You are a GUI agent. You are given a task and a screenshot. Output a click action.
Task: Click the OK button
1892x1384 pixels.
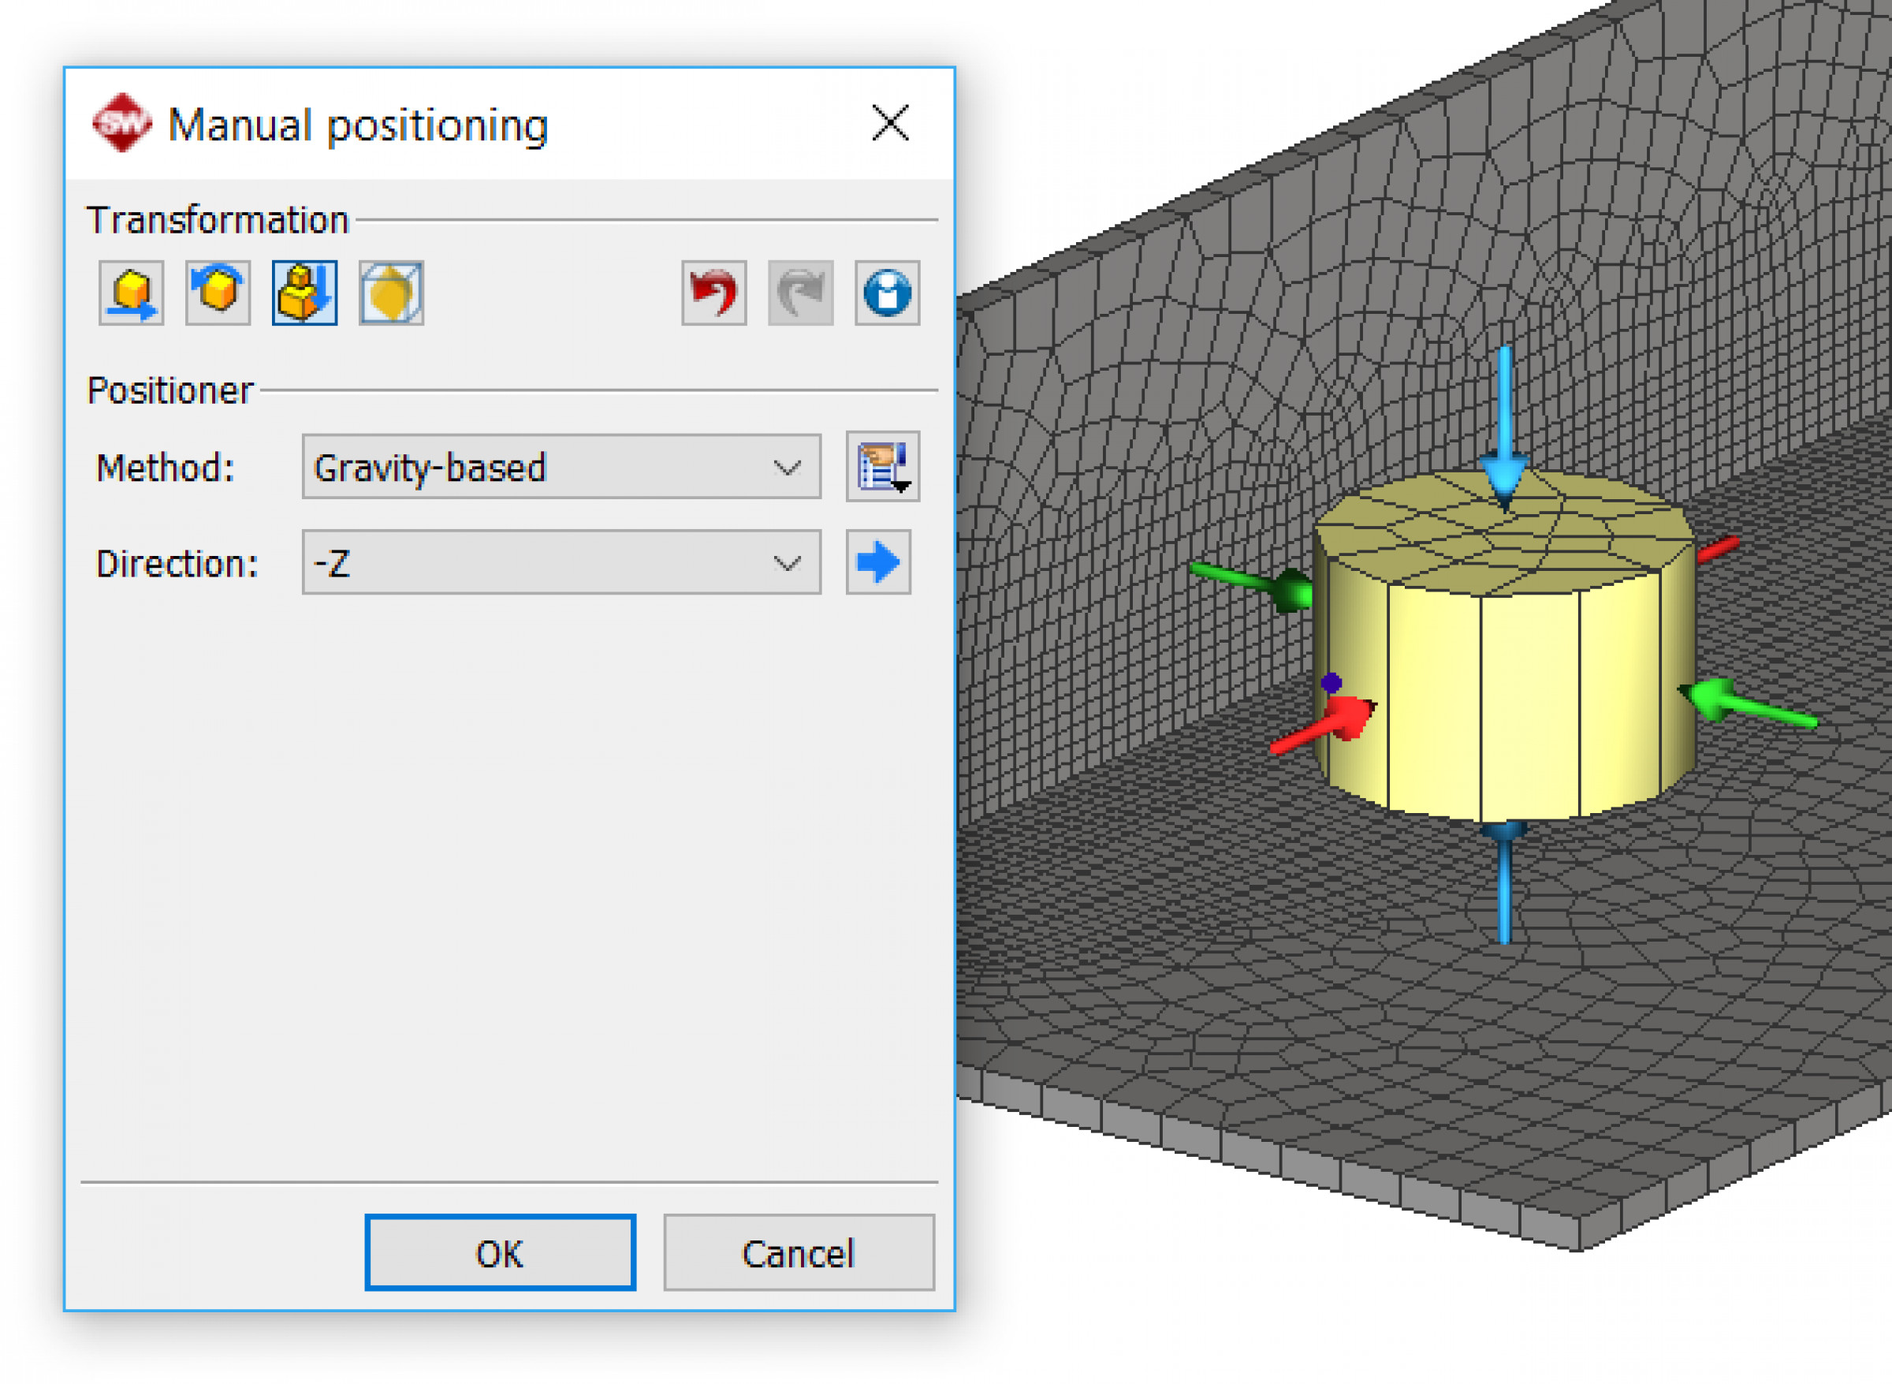click(500, 1252)
